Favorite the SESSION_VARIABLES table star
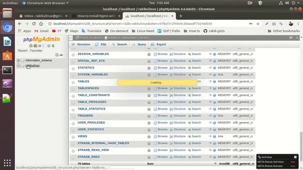Screen dimensions: 303x170 point(149,54)
